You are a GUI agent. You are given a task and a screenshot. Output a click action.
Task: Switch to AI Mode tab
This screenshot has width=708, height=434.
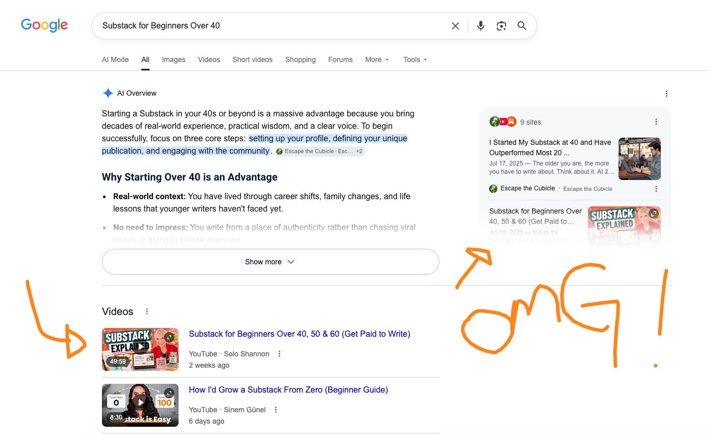115,59
